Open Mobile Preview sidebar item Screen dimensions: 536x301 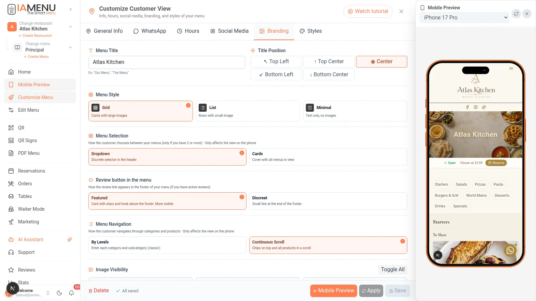[40, 85]
